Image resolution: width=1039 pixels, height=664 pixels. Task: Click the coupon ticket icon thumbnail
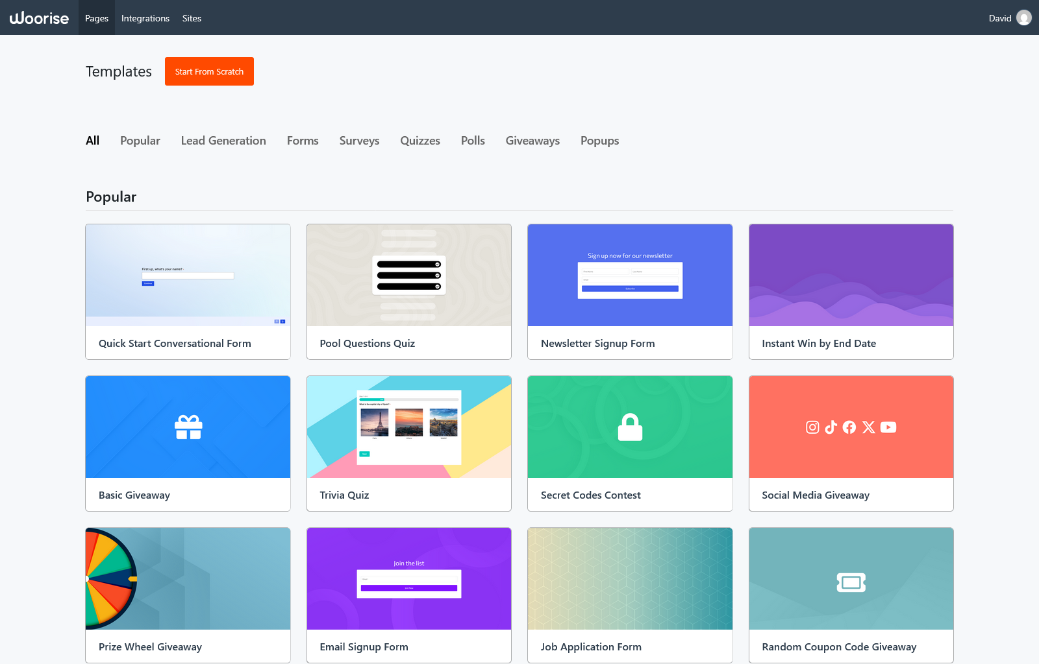tap(851, 582)
